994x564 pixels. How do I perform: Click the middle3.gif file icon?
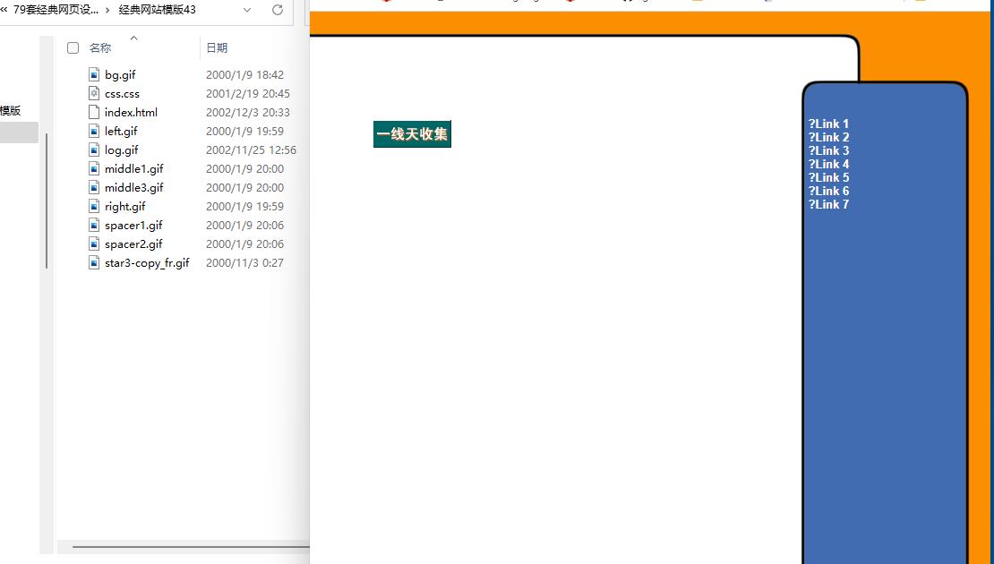pos(94,188)
